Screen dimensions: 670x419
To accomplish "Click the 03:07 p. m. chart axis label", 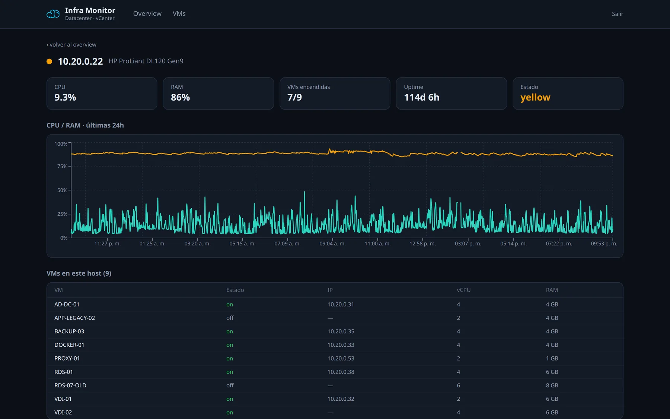I will [468, 244].
